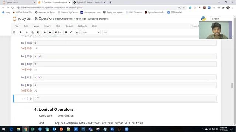Reload the page
Viewport: 236px width, 132px height.
tap(13, 8)
